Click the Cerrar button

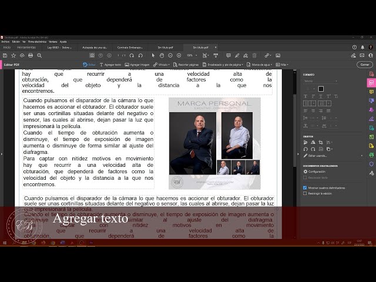coord(365,65)
